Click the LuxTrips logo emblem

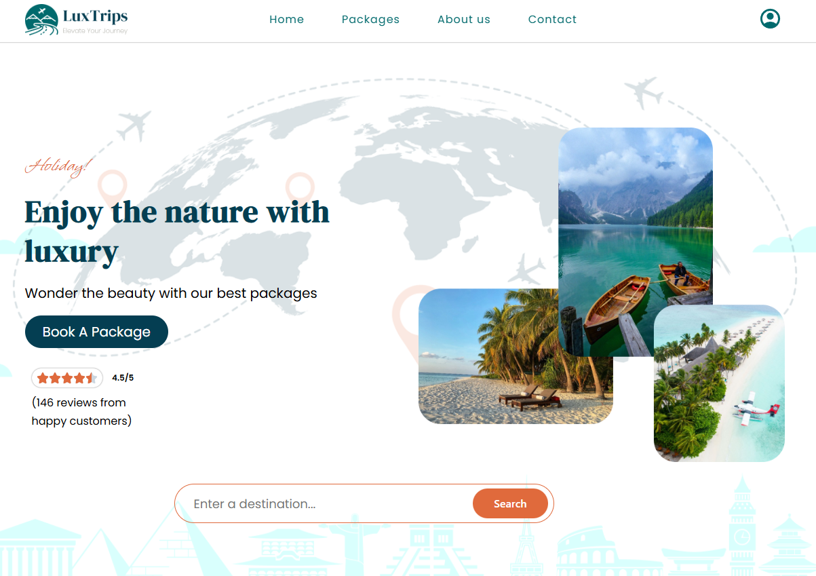[x=41, y=20]
